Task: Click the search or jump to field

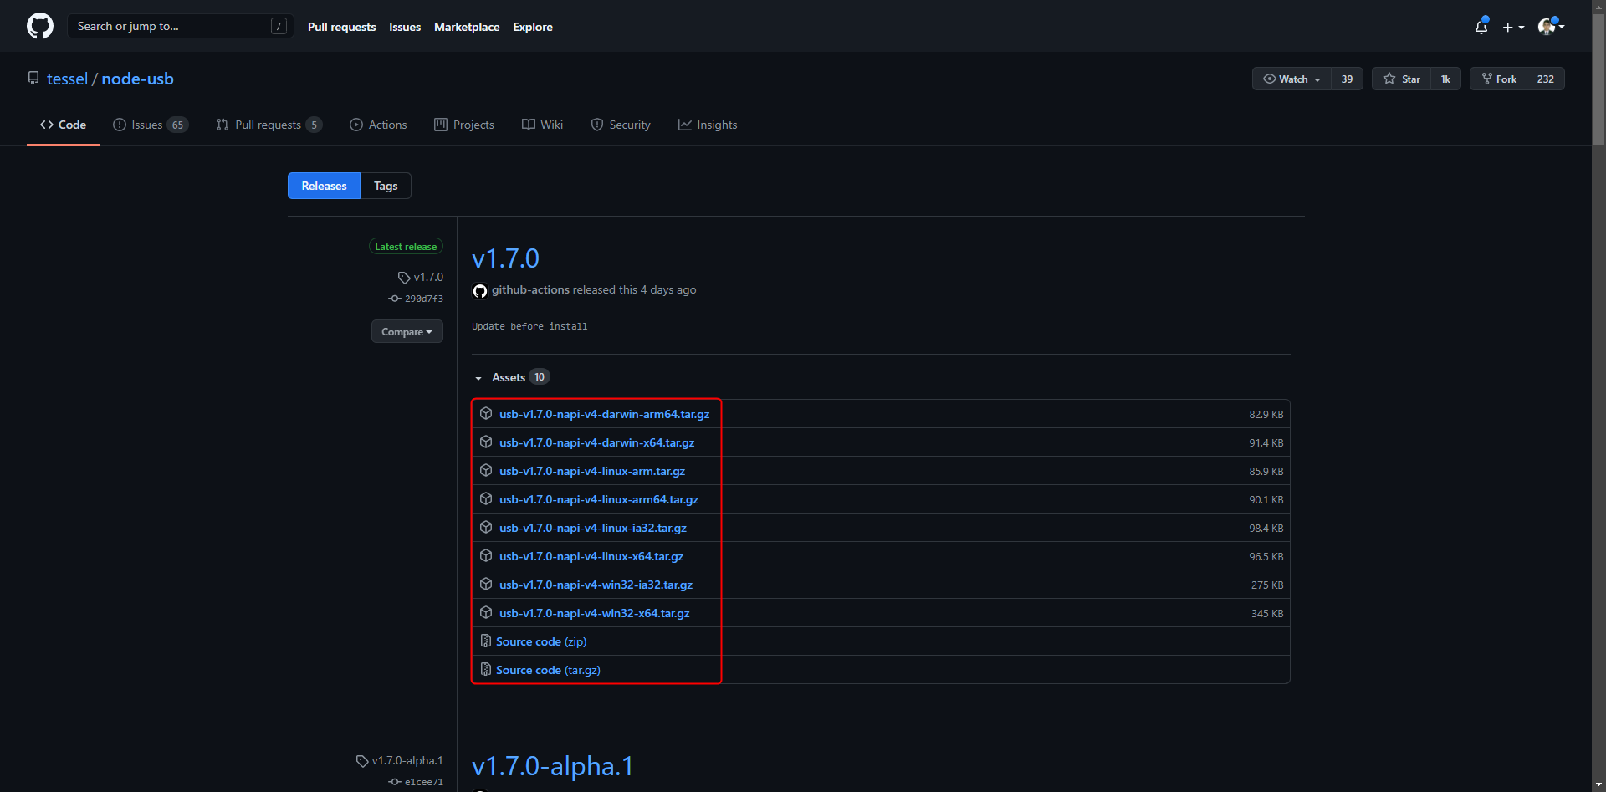Action: pos(180,26)
